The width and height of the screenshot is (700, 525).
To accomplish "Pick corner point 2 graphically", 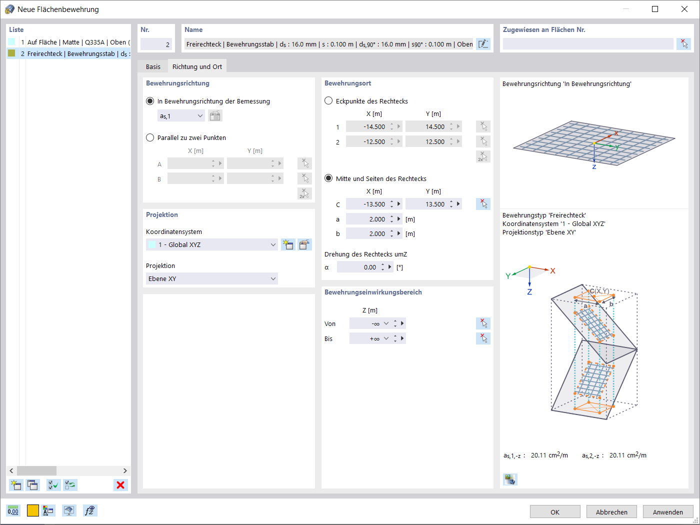I will click(x=483, y=141).
